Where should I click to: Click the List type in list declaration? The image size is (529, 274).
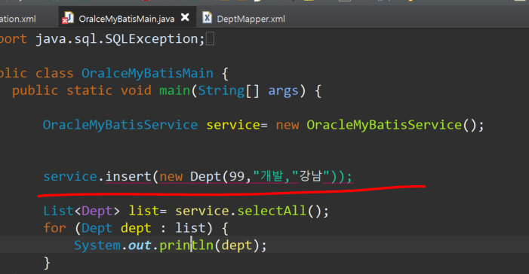tap(58, 211)
